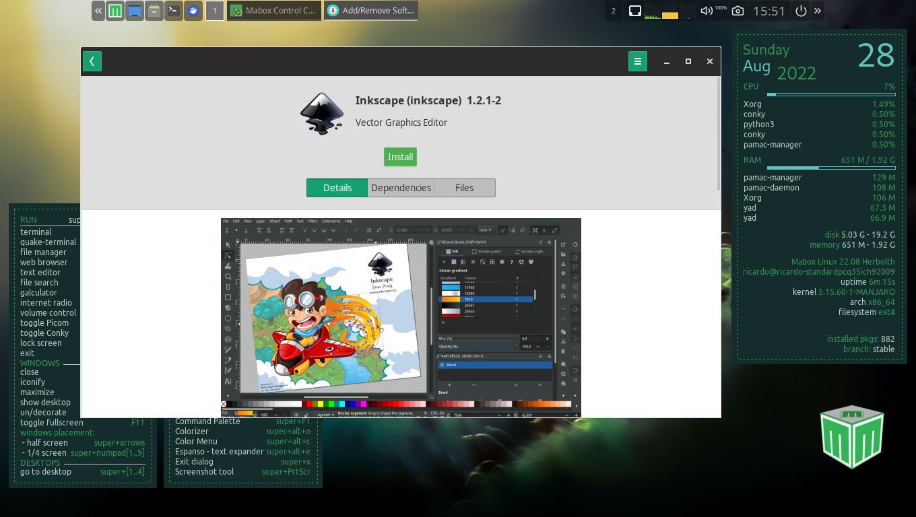Click "Mabox Linux 22.08 Herbolth" text
This screenshot has width=916, height=517.
click(843, 261)
